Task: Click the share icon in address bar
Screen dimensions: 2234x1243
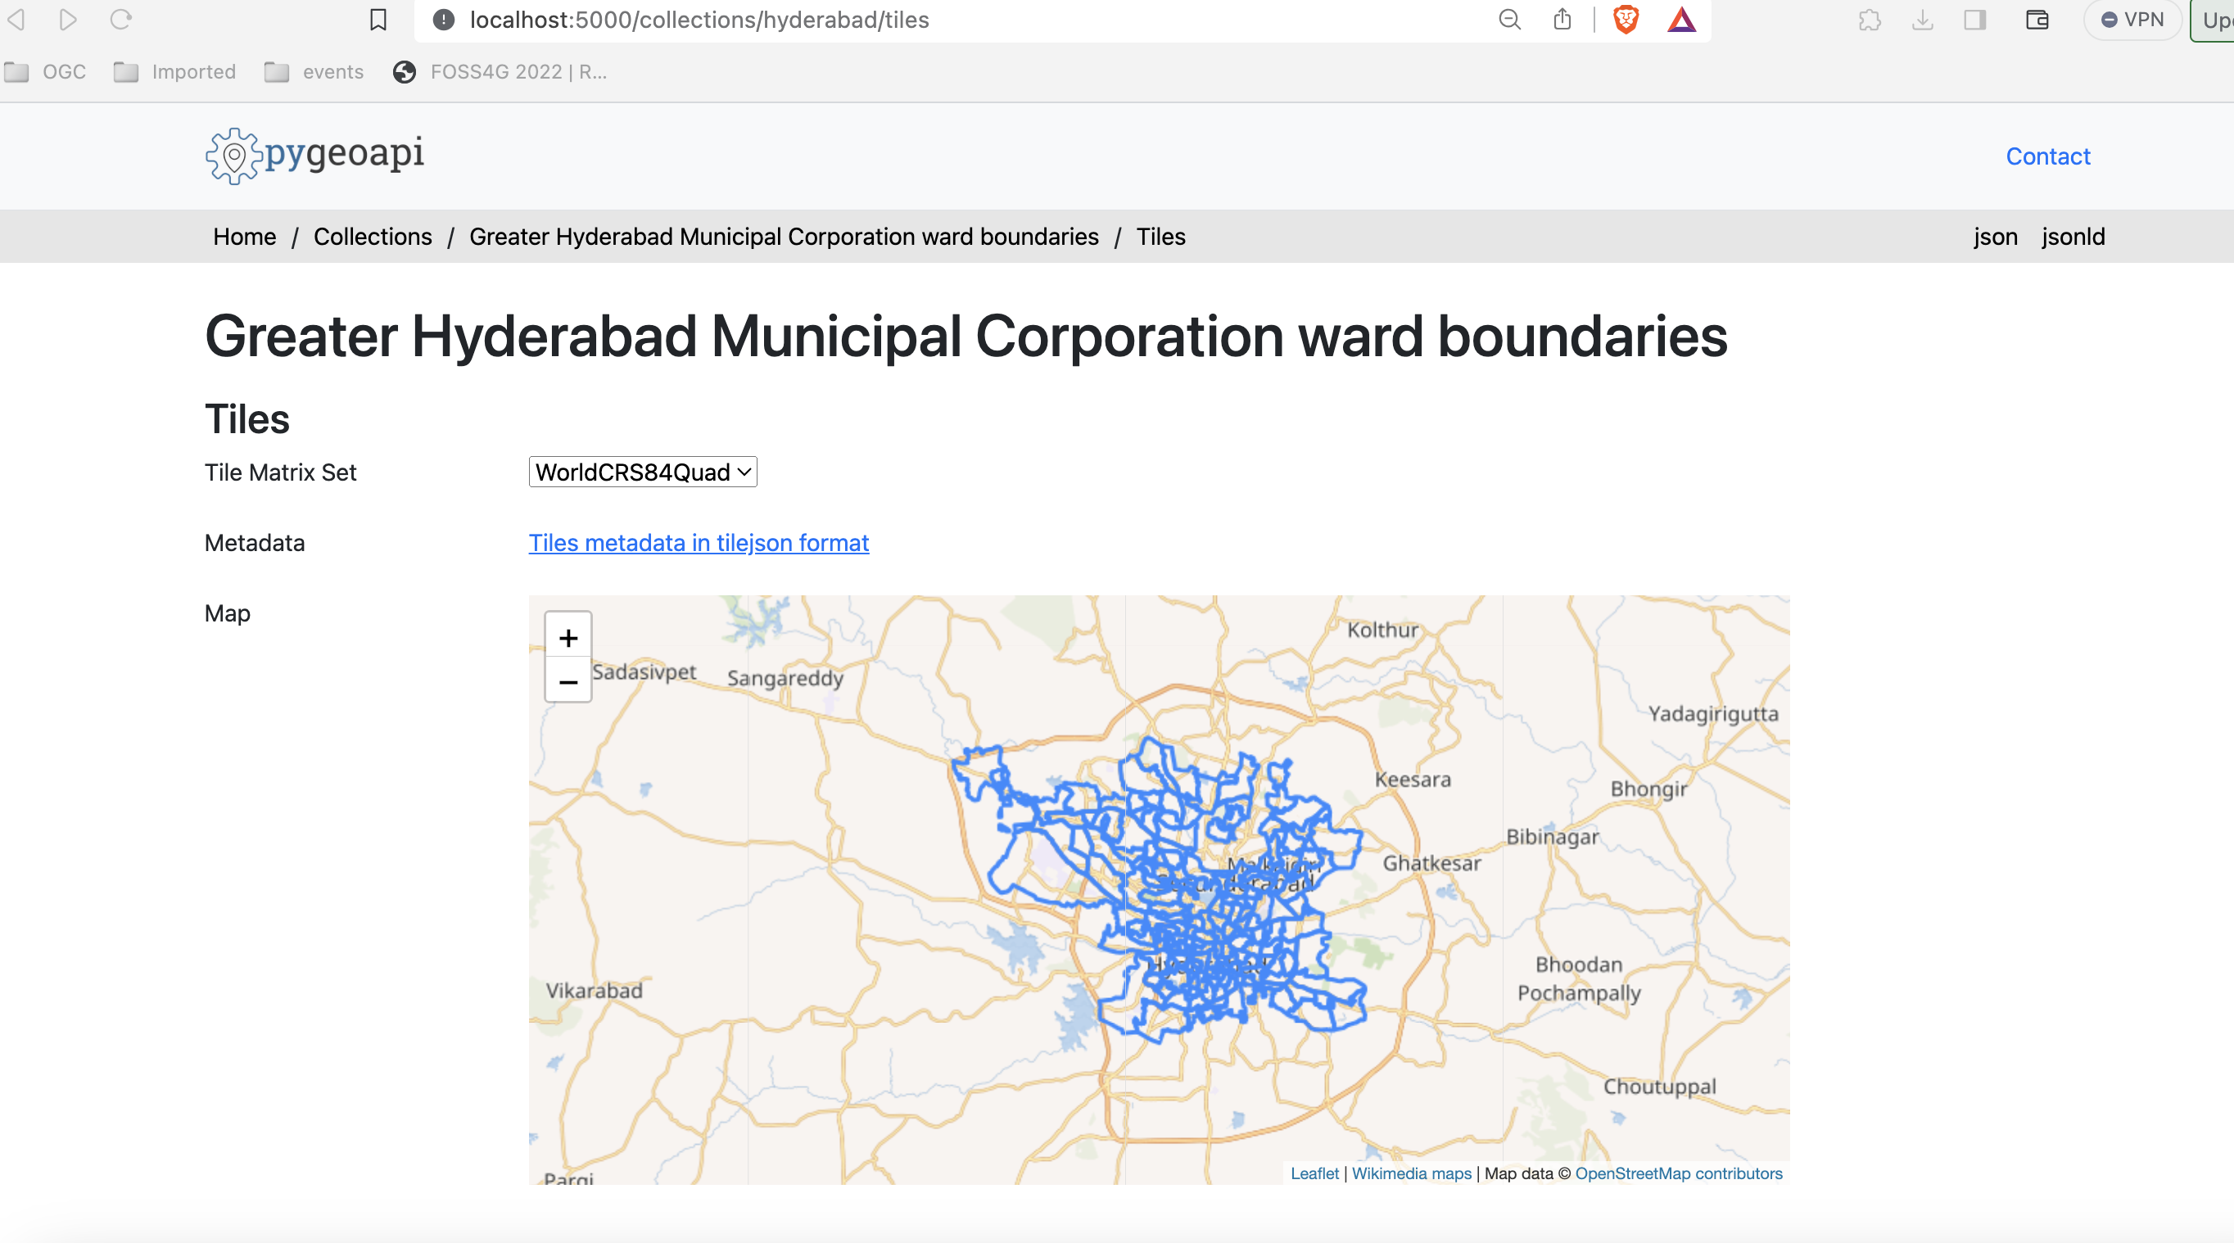Action: [x=1562, y=19]
